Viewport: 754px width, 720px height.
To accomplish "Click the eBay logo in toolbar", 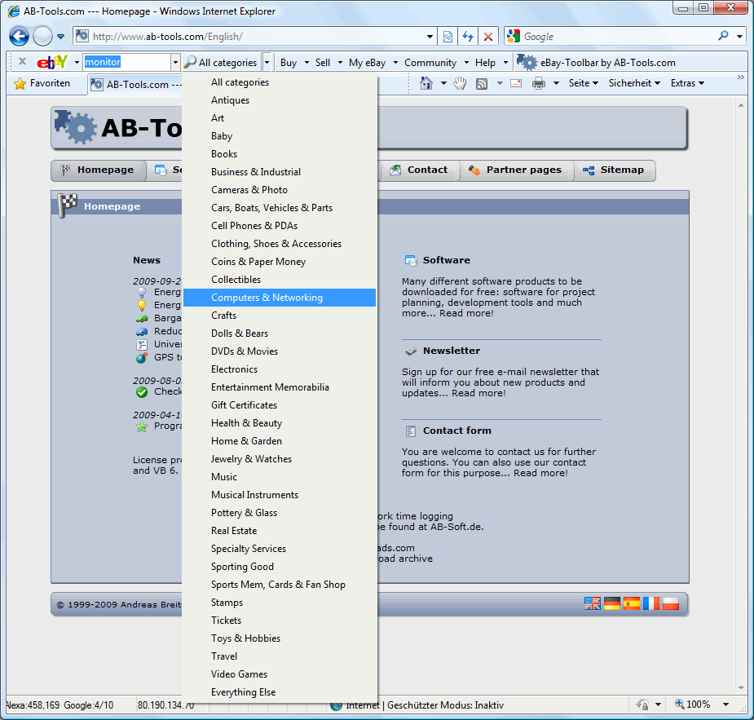I will (x=52, y=62).
